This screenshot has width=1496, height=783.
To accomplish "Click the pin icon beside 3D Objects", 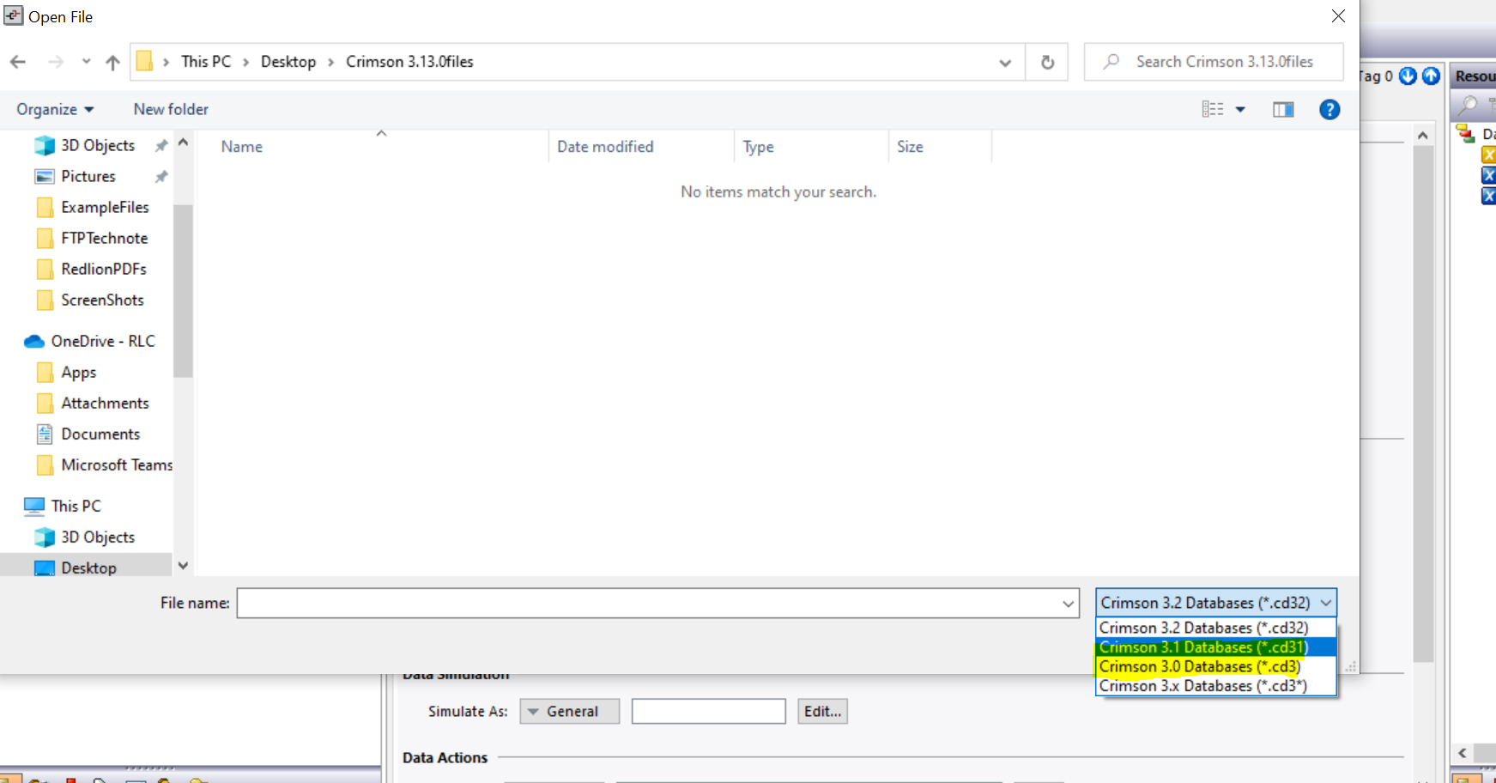I will coord(161,146).
